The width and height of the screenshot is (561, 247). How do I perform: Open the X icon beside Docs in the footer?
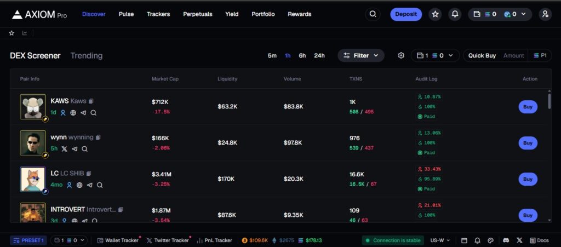click(519, 240)
